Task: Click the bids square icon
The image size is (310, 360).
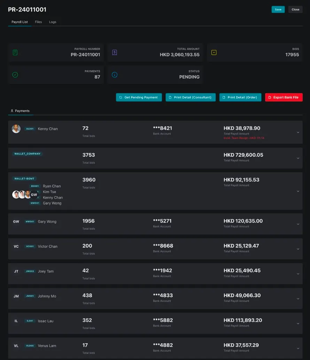Action: pos(214,53)
